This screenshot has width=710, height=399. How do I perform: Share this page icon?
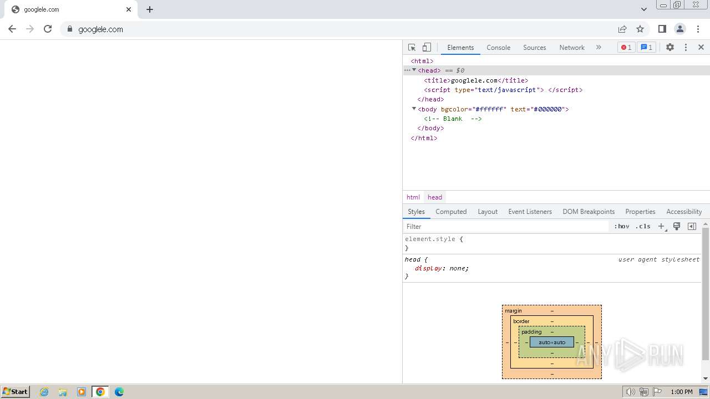[x=622, y=29]
